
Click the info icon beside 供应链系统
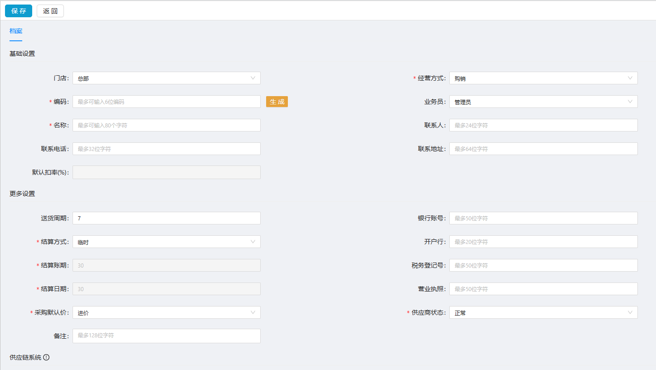click(x=46, y=357)
